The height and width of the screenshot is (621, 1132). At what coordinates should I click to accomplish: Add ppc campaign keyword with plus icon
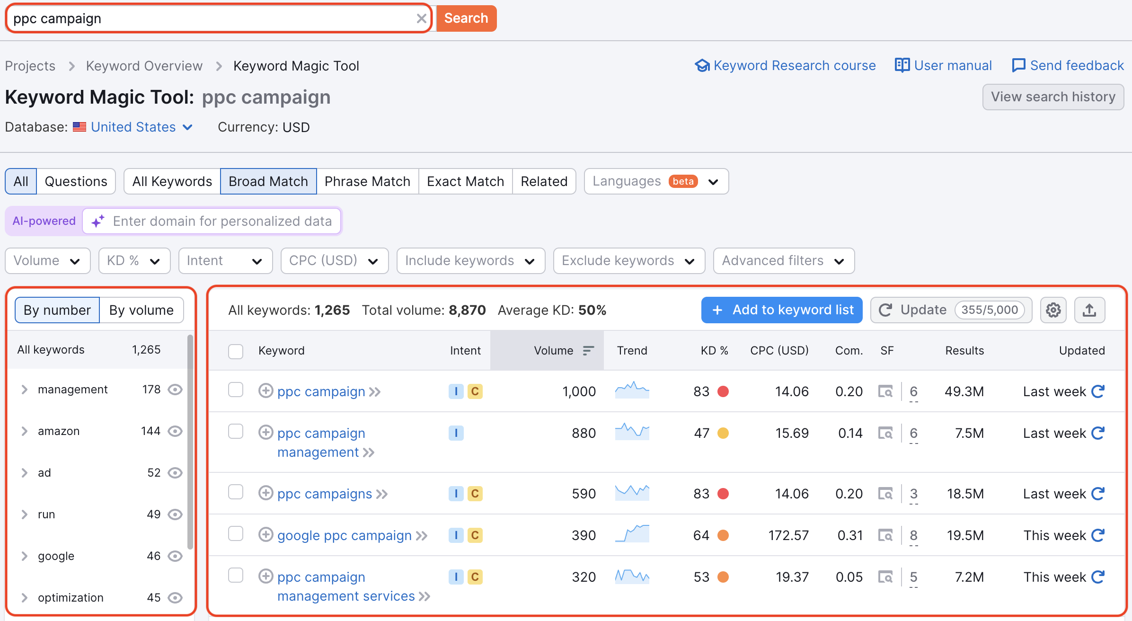265,391
